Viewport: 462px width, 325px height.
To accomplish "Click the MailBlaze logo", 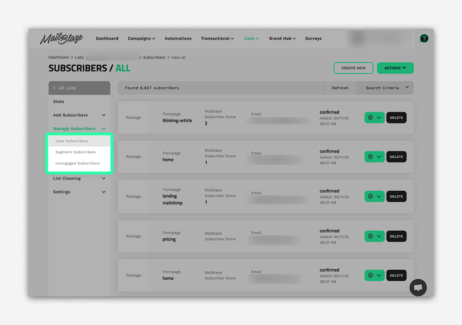I will click(x=61, y=39).
